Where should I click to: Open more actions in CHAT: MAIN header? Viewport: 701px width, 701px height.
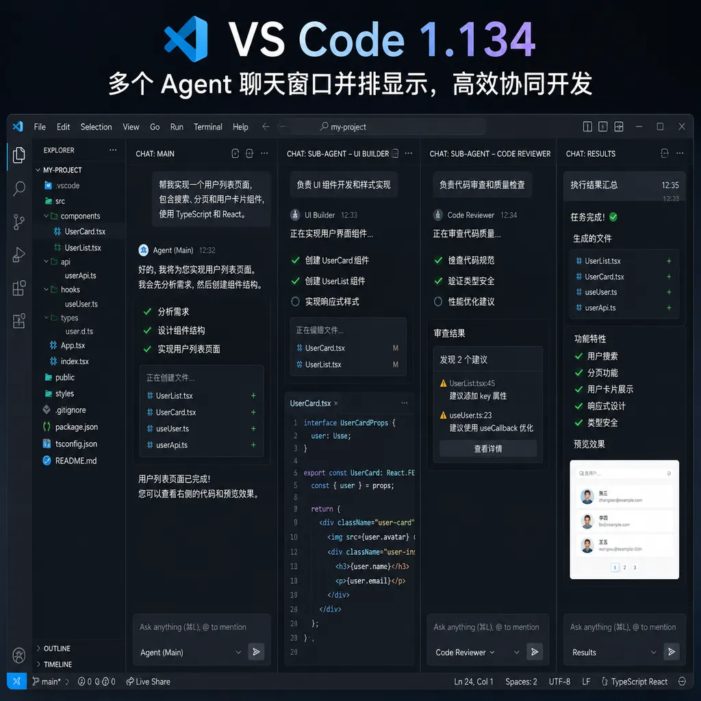click(x=265, y=153)
